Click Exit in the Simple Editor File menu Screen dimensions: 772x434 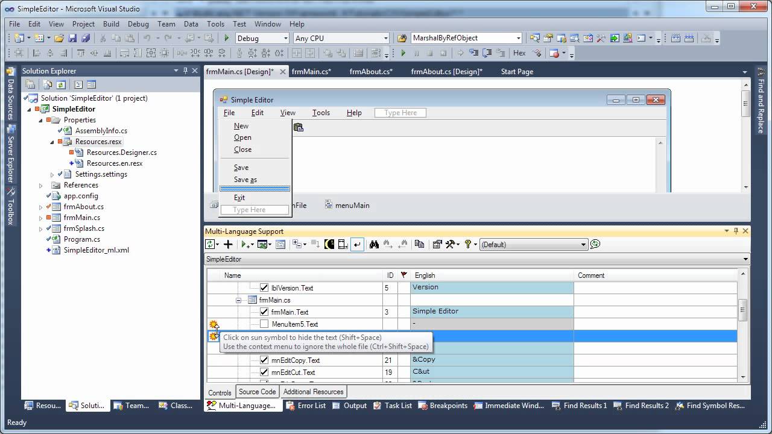(x=239, y=198)
